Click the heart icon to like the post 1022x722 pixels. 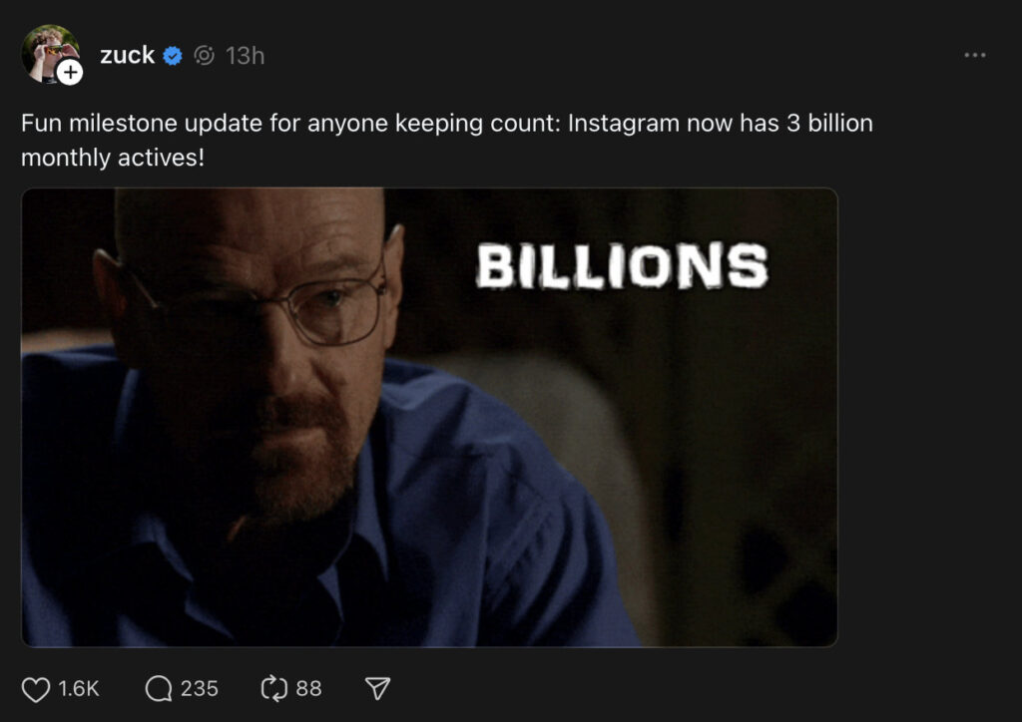tap(36, 689)
